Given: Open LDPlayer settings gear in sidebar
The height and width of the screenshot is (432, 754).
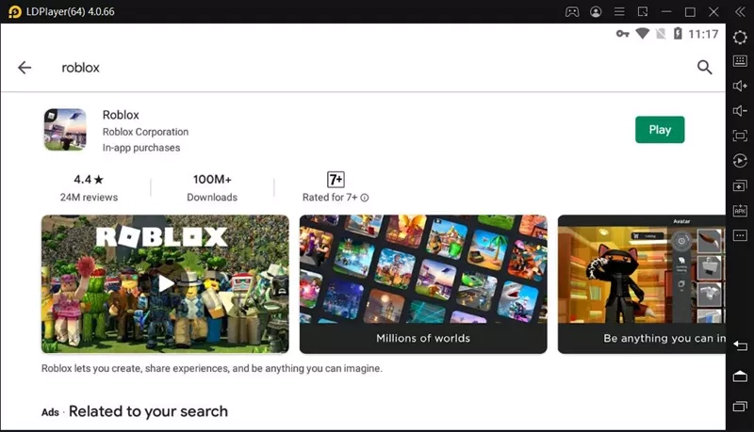Looking at the screenshot, I should tap(740, 36).
